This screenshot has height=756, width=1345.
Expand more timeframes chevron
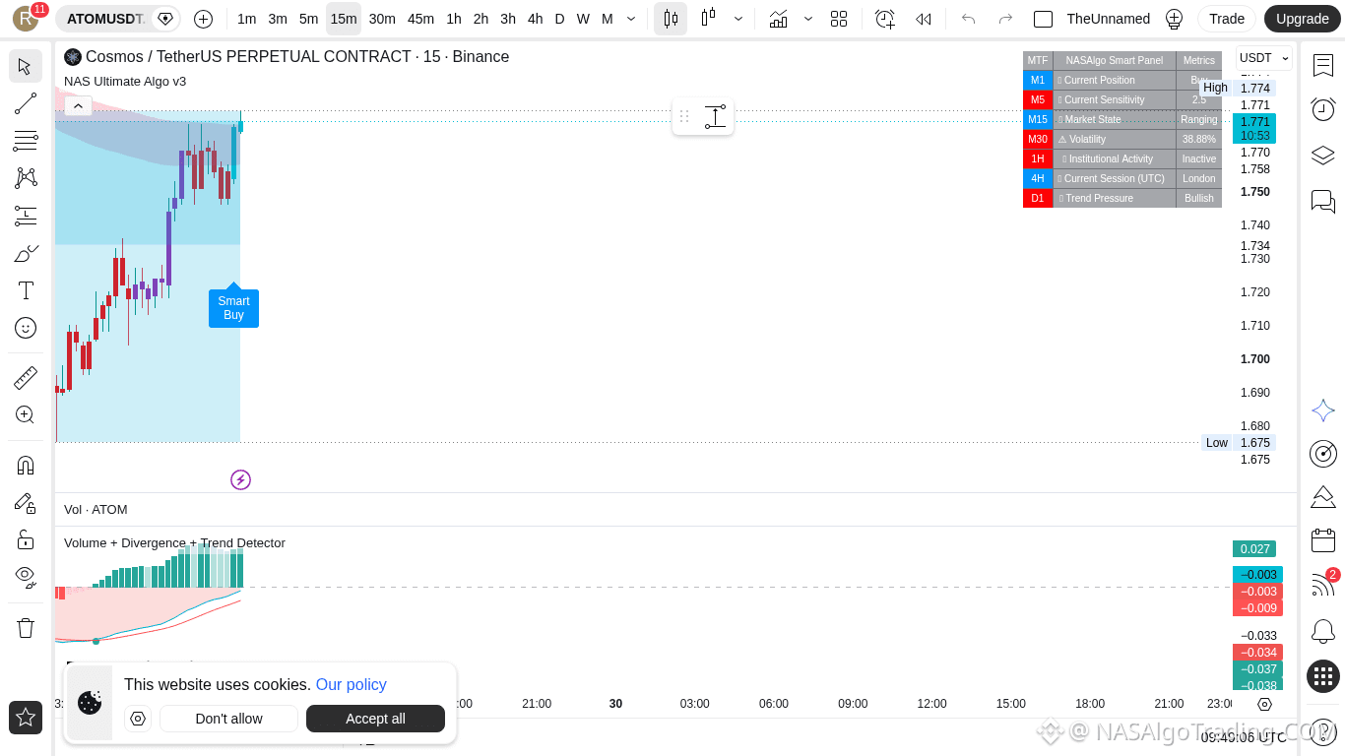[631, 19]
